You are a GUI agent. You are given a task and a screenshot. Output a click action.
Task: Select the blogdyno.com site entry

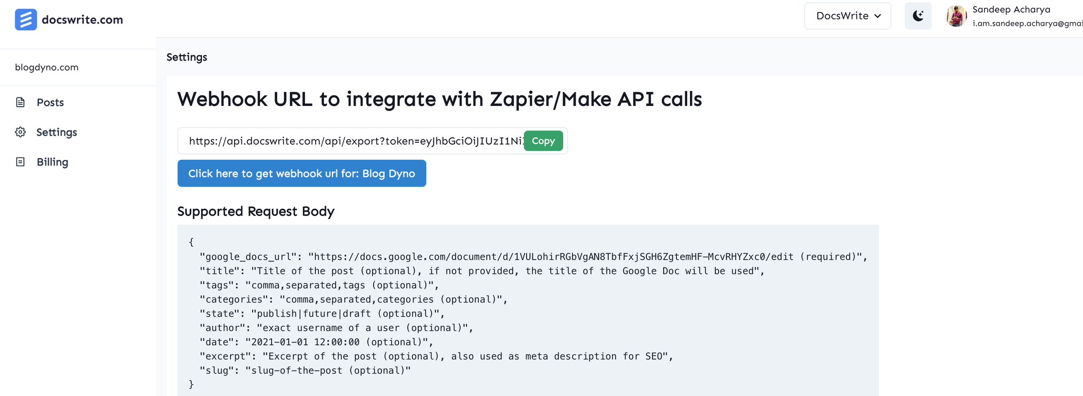pos(47,67)
